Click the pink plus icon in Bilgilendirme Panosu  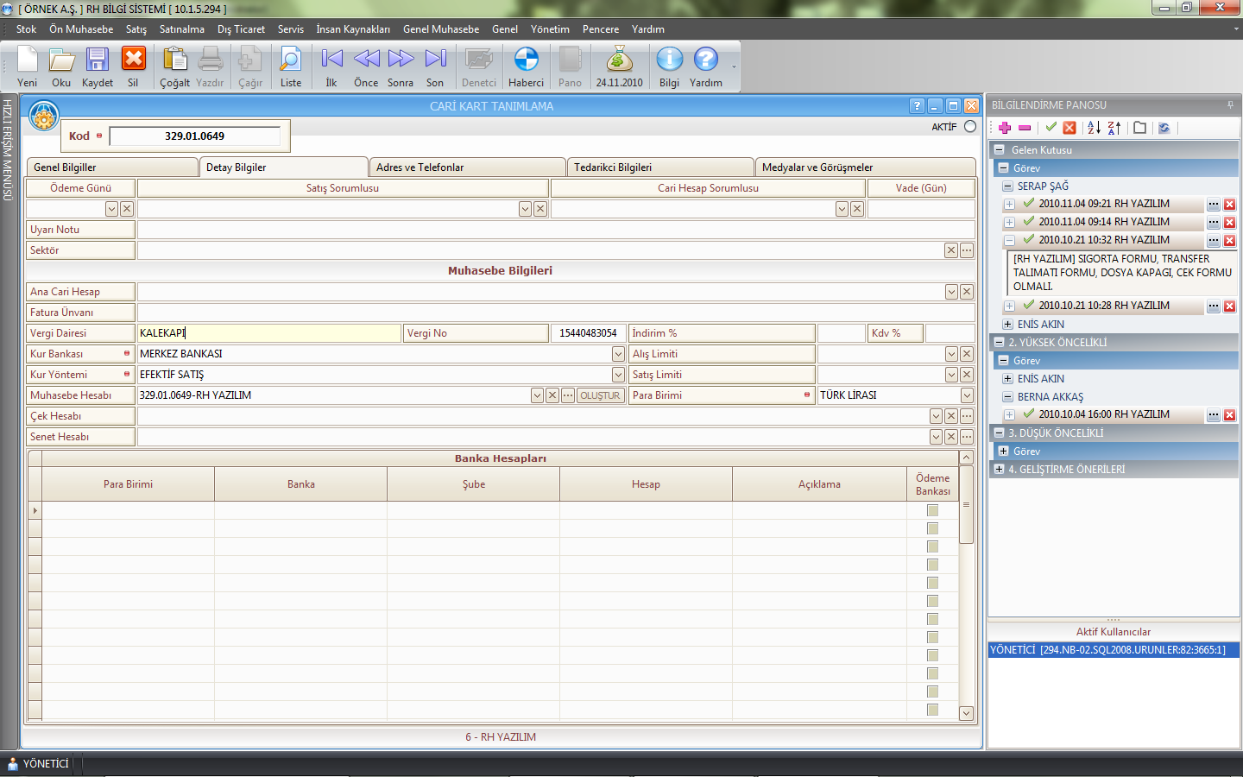(x=1005, y=128)
